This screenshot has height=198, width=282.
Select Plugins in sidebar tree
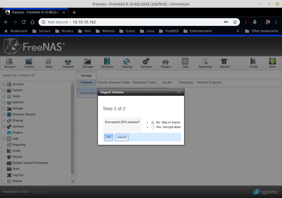[17, 132]
